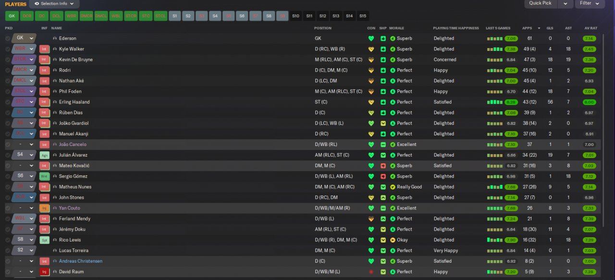The height and width of the screenshot is (280, 615).
Task: Click Rodri's condition heart icon
Action: coord(371,70)
